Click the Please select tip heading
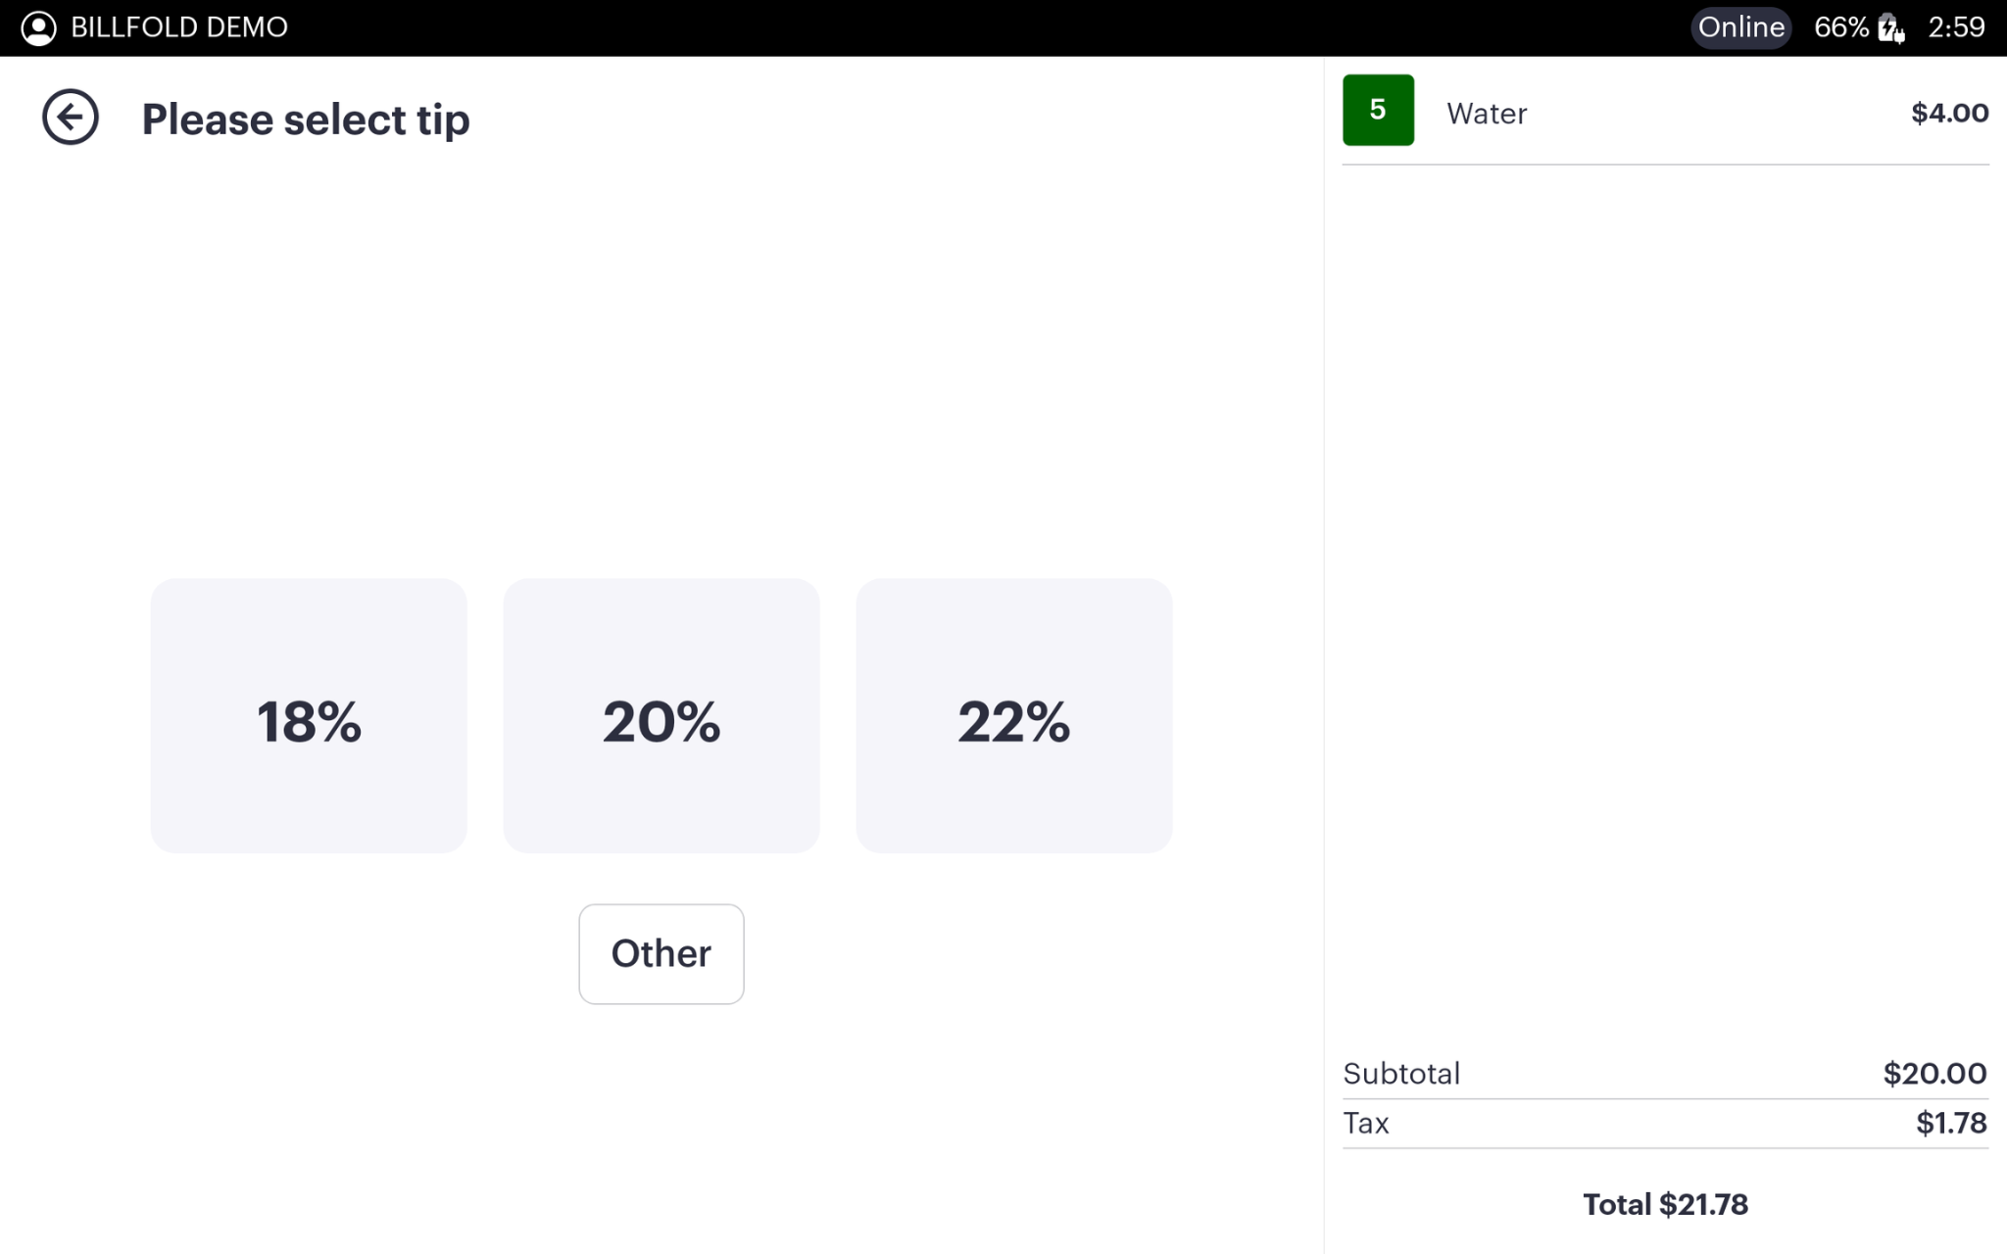2007x1254 pixels. click(x=306, y=120)
